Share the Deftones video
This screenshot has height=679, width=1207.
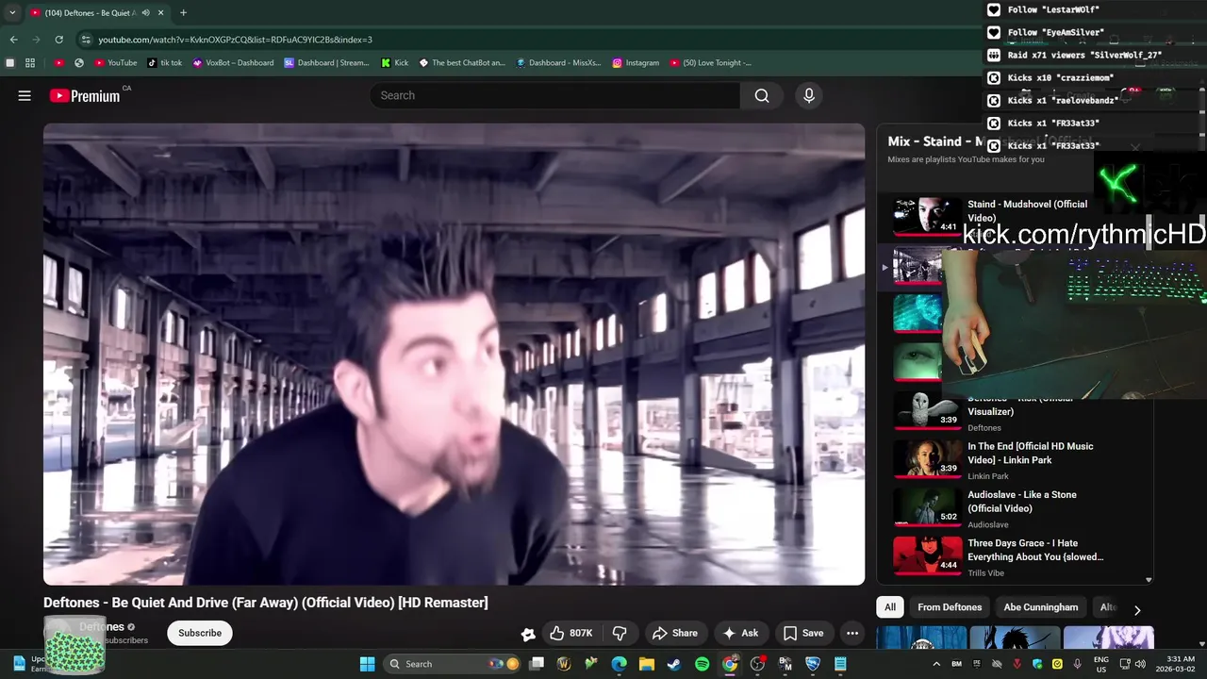pos(675,633)
